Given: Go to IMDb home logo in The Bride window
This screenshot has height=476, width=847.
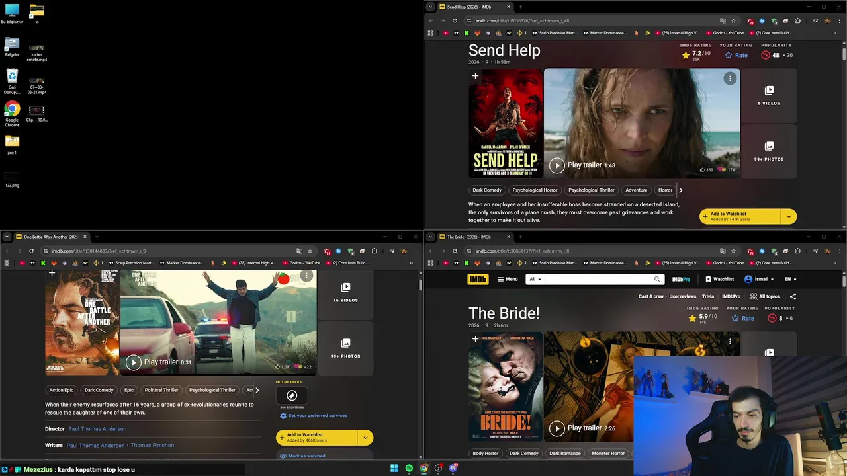Looking at the screenshot, I should pyautogui.click(x=478, y=279).
